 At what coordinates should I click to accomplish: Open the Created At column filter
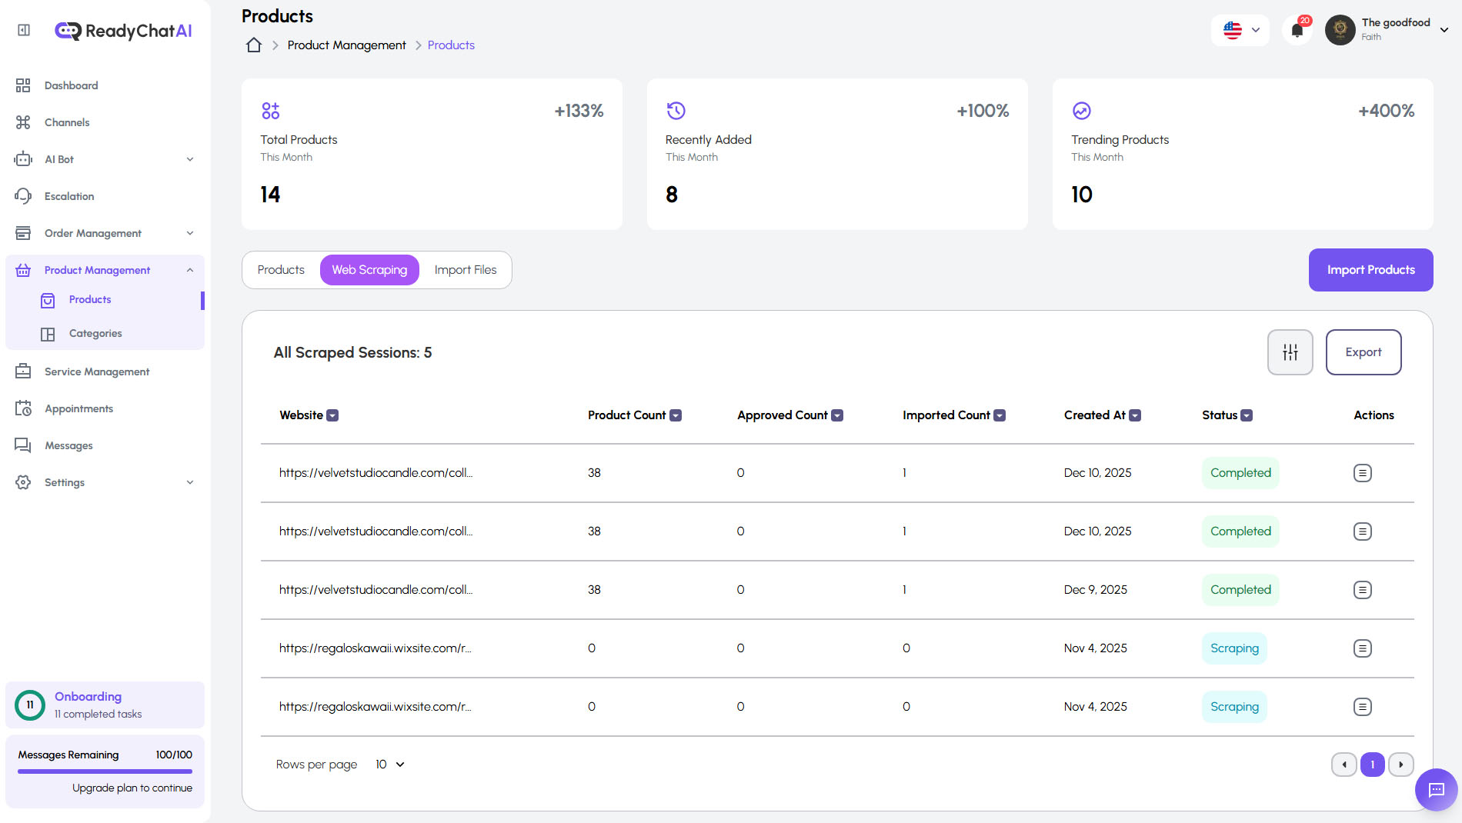(1135, 415)
